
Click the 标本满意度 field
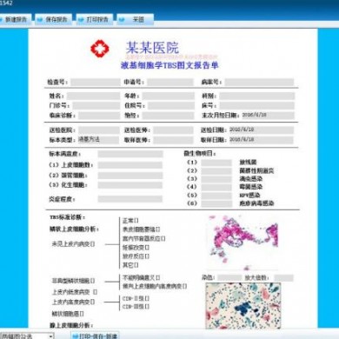point(130,154)
